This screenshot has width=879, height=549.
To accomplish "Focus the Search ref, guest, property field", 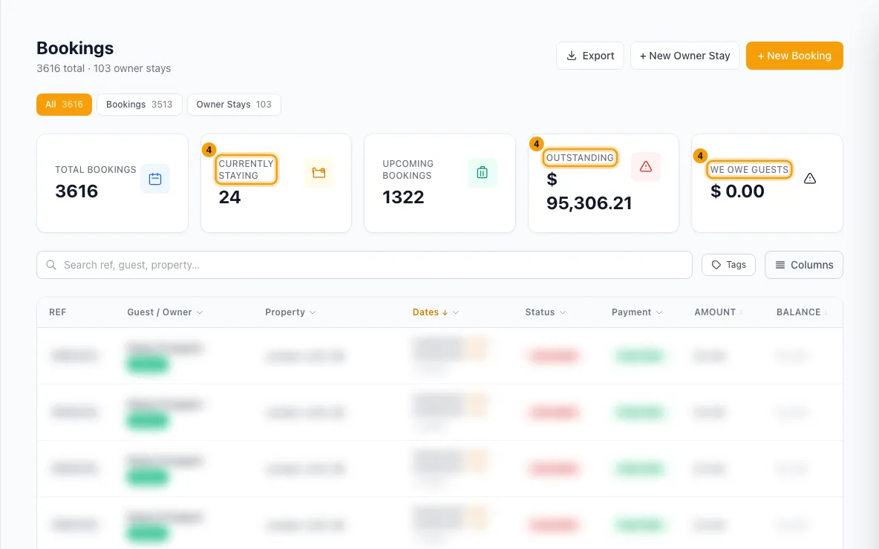I will tap(365, 265).
